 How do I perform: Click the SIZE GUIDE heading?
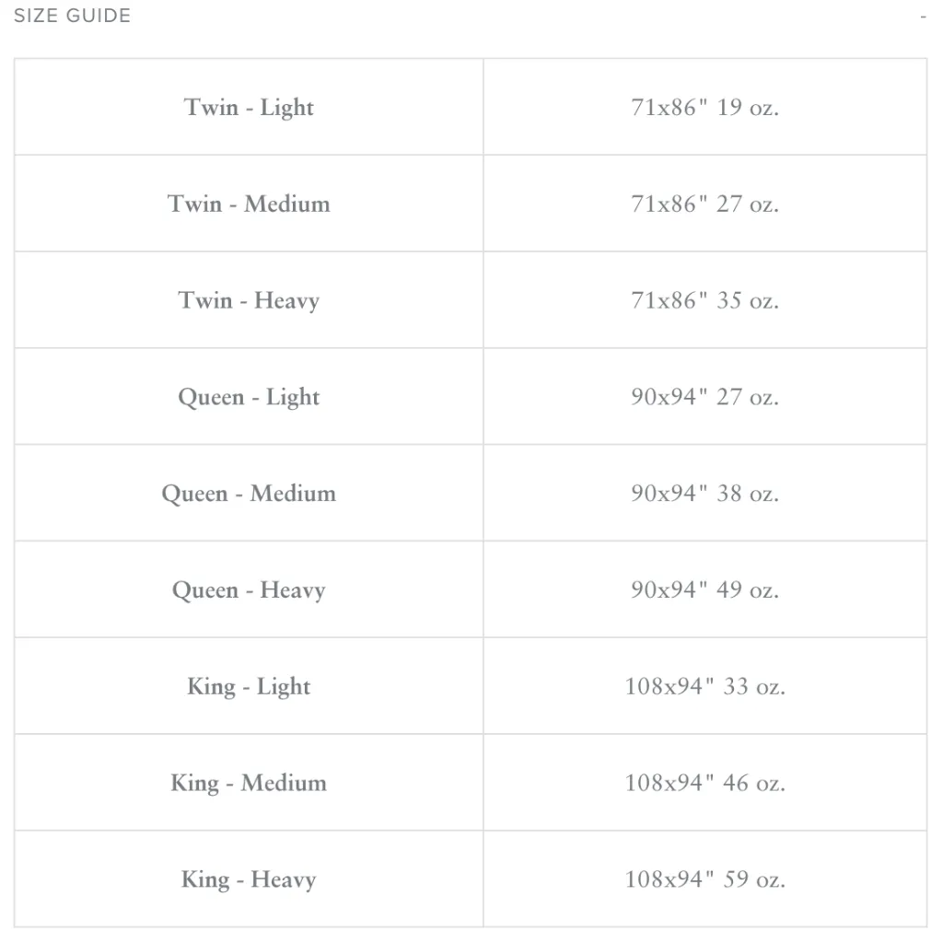(x=72, y=16)
